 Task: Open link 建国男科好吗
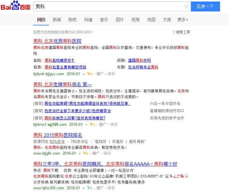click(139, 60)
